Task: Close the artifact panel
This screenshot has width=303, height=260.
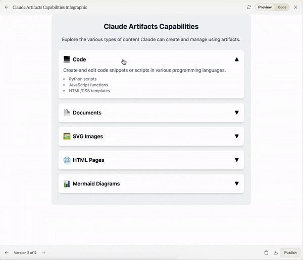Action: 295,7
